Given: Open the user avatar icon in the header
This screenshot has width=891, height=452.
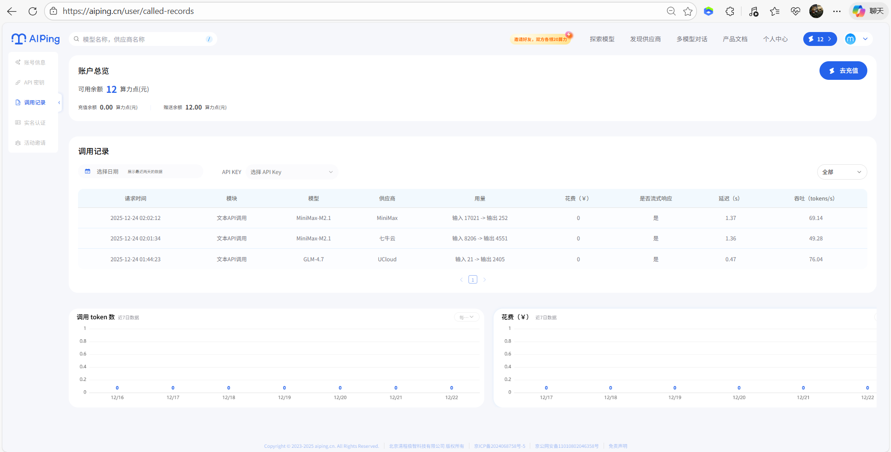Looking at the screenshot, I should [850, 39].
